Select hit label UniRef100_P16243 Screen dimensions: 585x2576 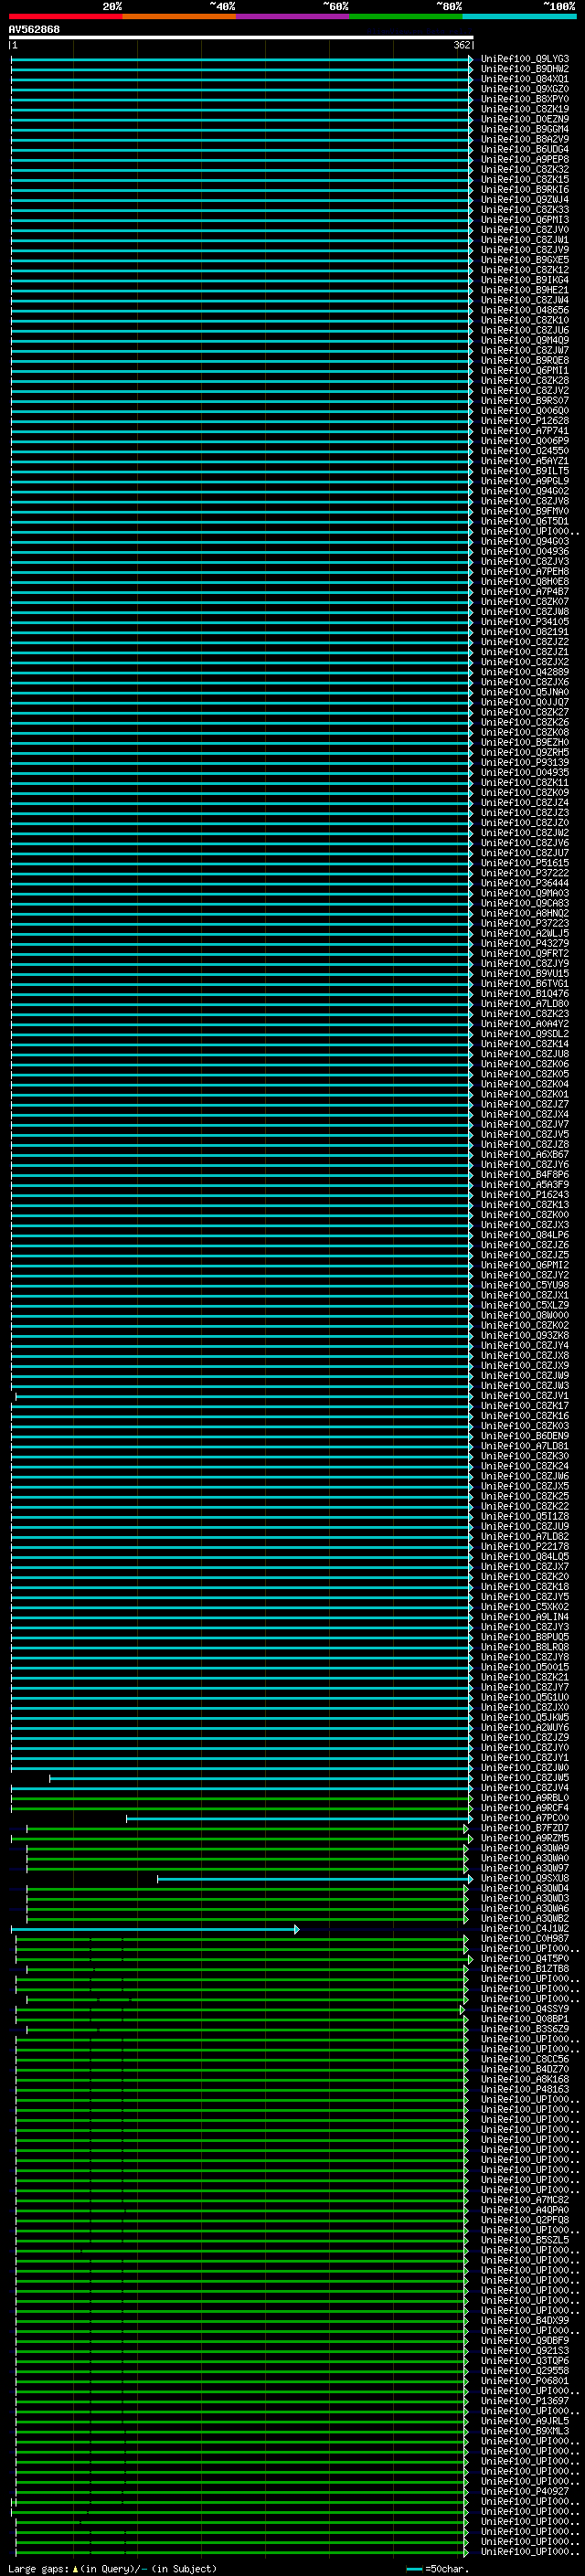click(x=525, y=1195)
